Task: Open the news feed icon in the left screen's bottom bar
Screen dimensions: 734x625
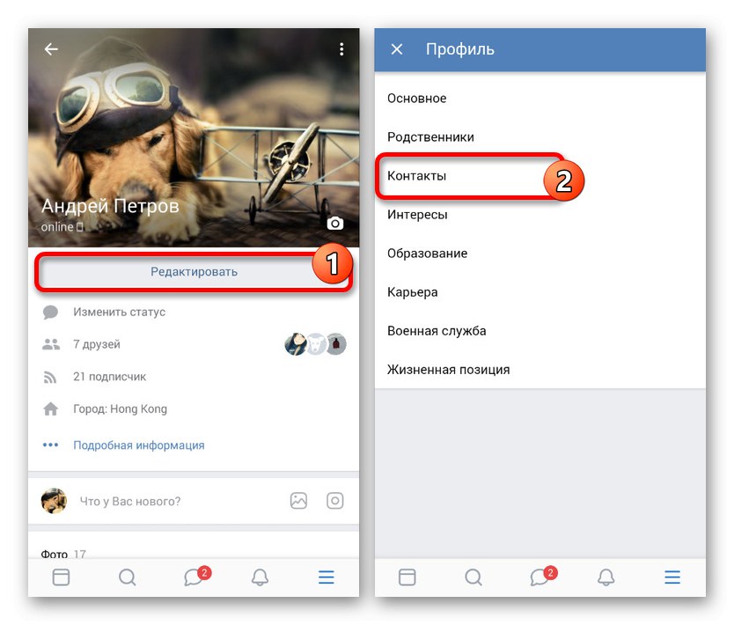Action: (61, 577)
